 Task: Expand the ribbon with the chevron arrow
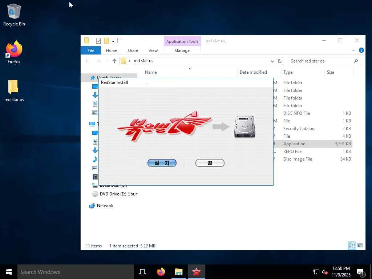click(353, 50)
